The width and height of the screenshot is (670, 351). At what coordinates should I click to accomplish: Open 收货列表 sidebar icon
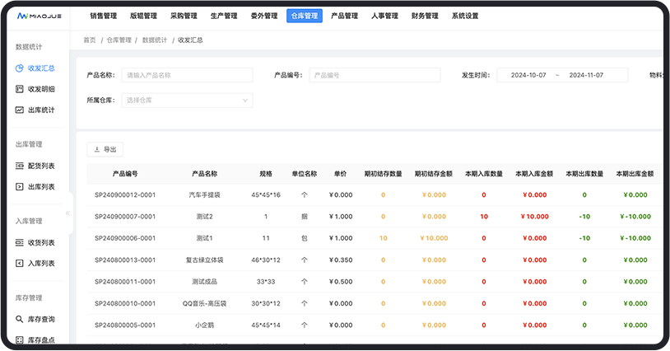pos(19,243)
